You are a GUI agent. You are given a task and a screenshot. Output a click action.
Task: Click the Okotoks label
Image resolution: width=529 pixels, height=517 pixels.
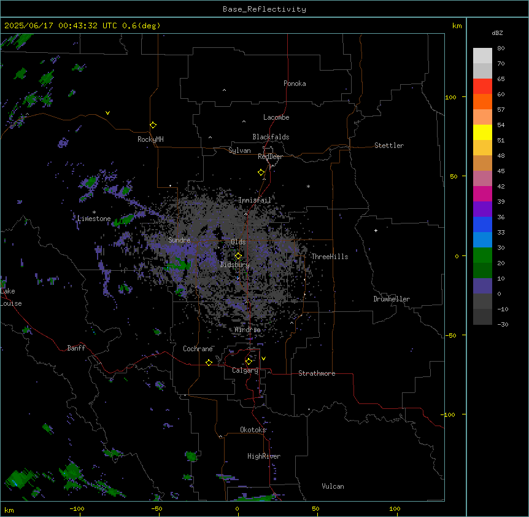tap(253, 430)
